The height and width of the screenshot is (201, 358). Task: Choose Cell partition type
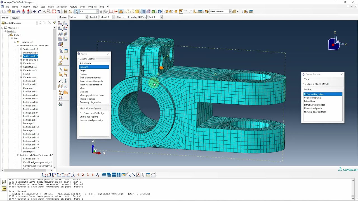point(324,84)
